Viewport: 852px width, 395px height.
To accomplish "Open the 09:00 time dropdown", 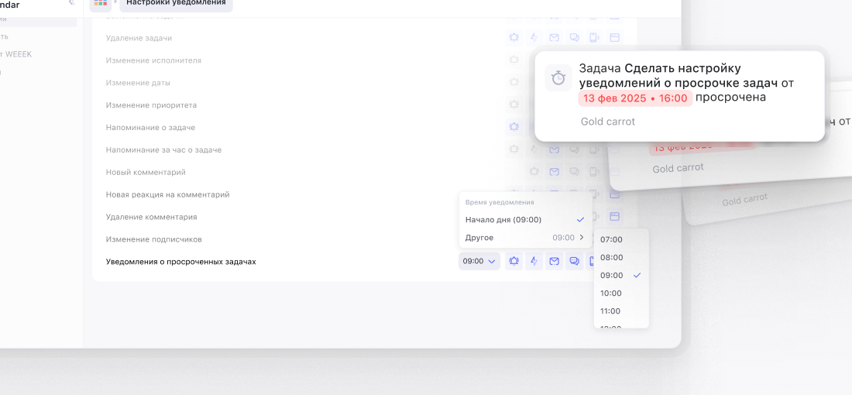I will coord(479,261).
